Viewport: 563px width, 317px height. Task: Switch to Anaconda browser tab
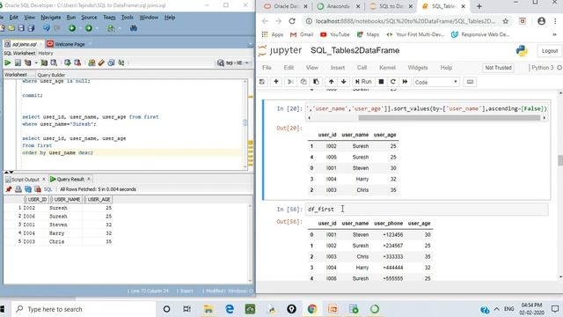(x=338, y=6)
